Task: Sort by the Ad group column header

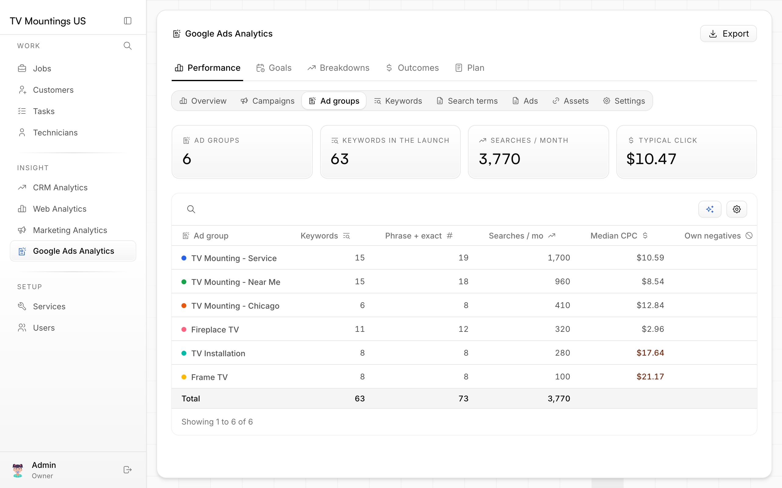Action: click(x=205, y=236)
